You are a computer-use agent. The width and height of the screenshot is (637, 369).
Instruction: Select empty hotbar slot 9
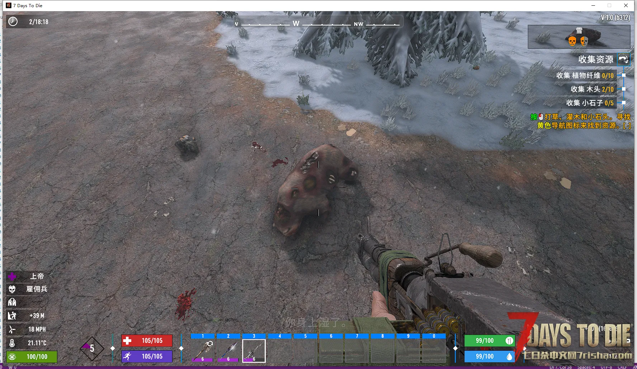tap(408, 351)
